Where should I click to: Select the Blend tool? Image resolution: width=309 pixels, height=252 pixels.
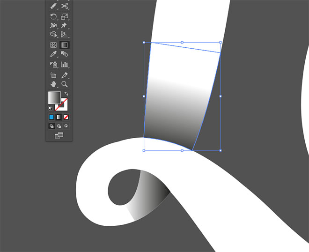[x=65, y=54]
